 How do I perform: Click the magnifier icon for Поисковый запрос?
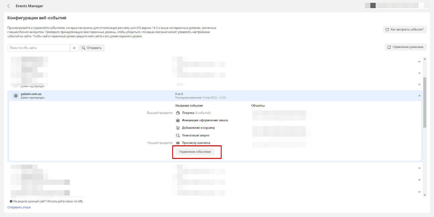pyautogui.click(x=178, y=135)
